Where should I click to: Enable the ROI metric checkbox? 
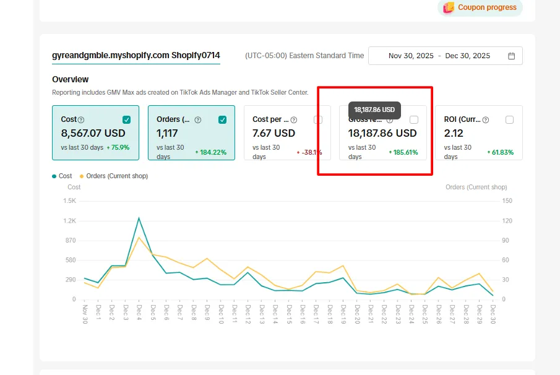click(509, 119)
